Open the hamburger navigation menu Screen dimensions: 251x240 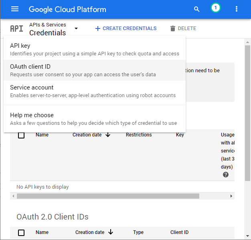coord(15,9)
